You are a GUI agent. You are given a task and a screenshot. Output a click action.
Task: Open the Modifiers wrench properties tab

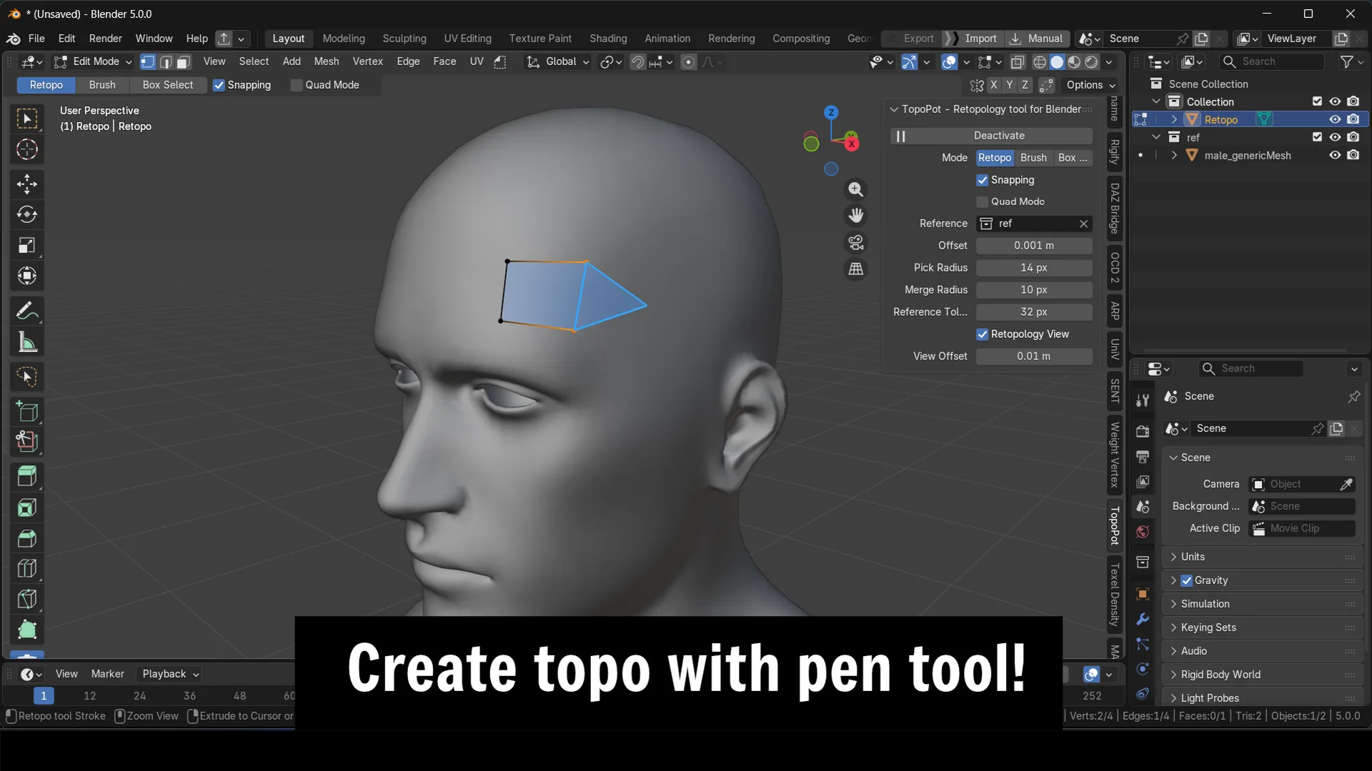[1143, 619]
